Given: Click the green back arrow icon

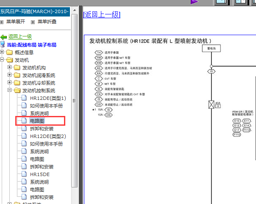Looking at the screenshot, I should click(x=3, y=37).
